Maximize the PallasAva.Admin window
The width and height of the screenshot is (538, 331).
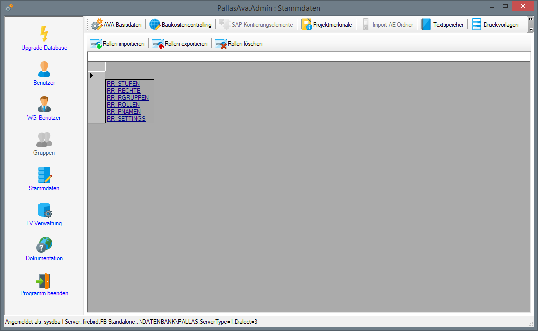(505, 6)
